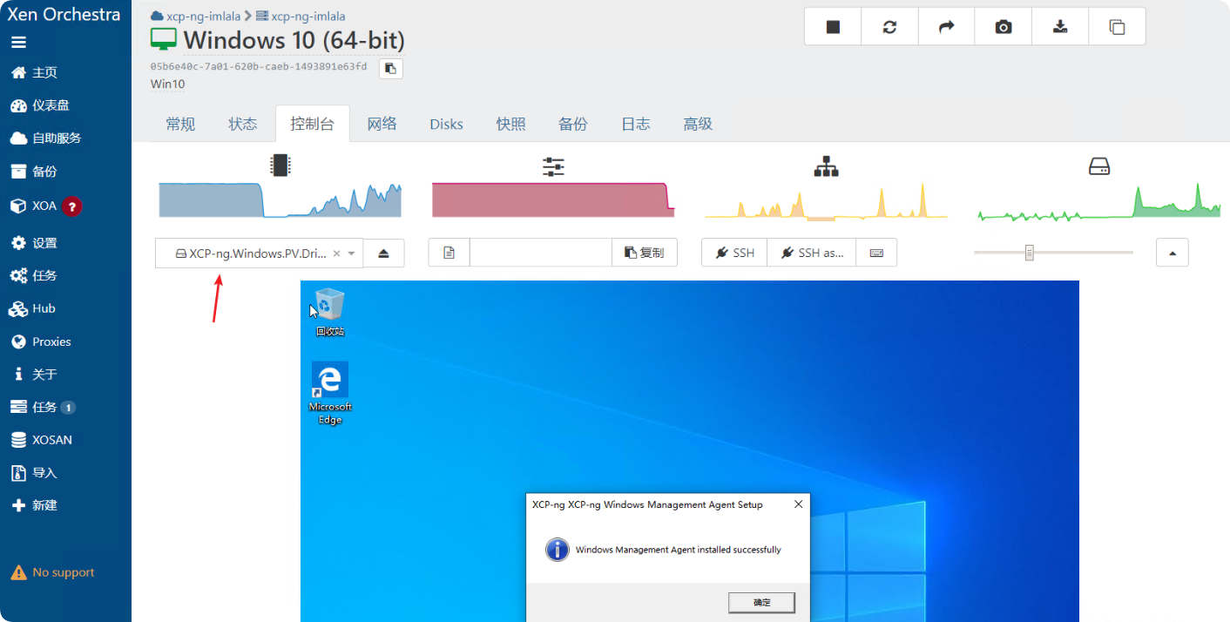Clear the selected ISO with the x
This screenshot has width=1230, height=622.
[337, 254]
